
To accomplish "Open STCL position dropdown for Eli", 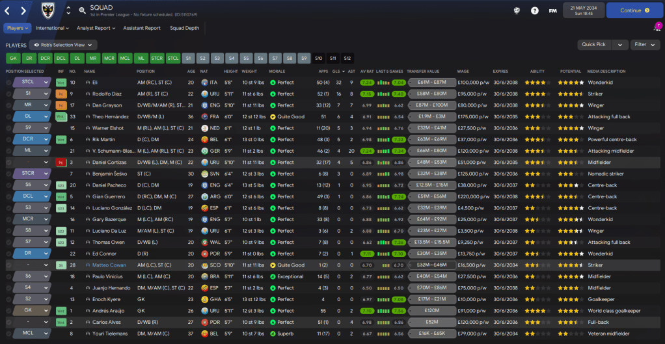I will click(x=46, y=83).
